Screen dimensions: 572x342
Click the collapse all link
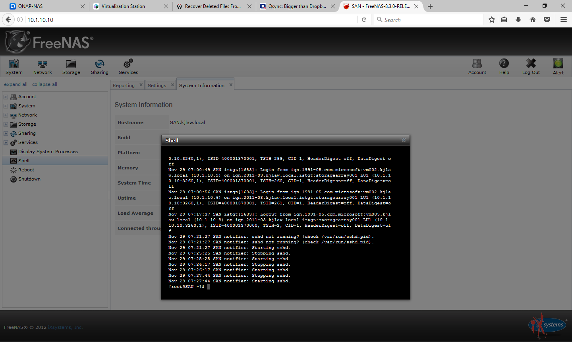tap(44, 84)
